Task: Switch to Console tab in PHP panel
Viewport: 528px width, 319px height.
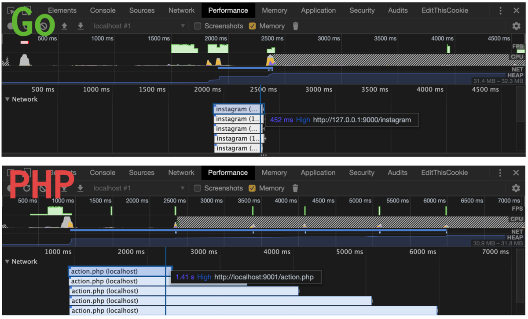Action: coord(103,173)
